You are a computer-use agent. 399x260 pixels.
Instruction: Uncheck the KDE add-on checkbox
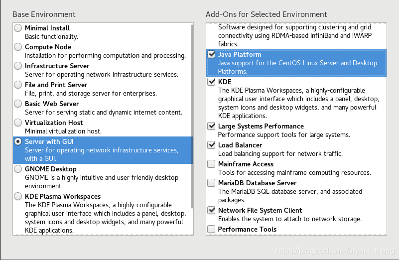[x=211, y=82]
